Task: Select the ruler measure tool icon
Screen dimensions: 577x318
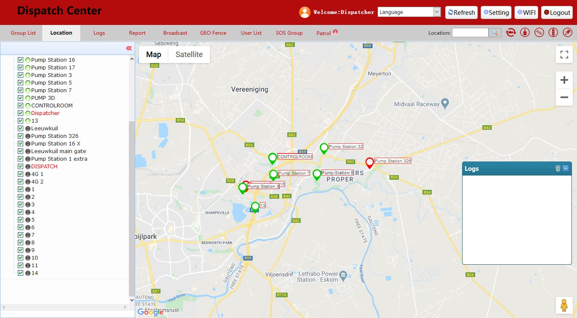Action: tap(539, 33)
